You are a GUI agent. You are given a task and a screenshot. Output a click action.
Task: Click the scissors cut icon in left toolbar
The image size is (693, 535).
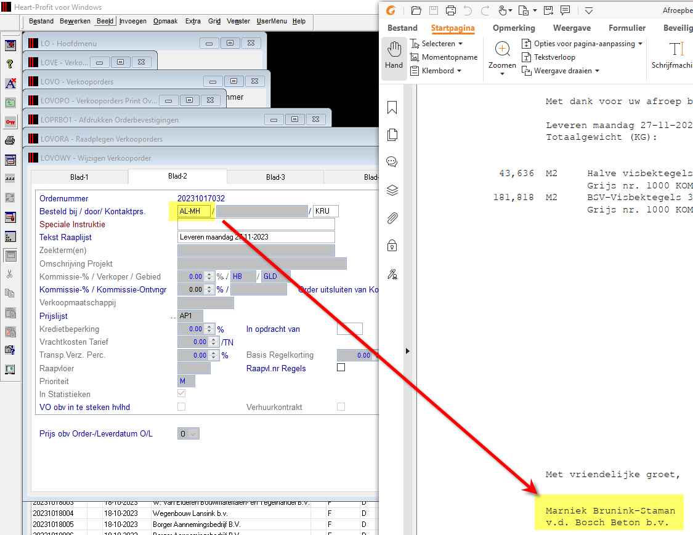point(10,275)
